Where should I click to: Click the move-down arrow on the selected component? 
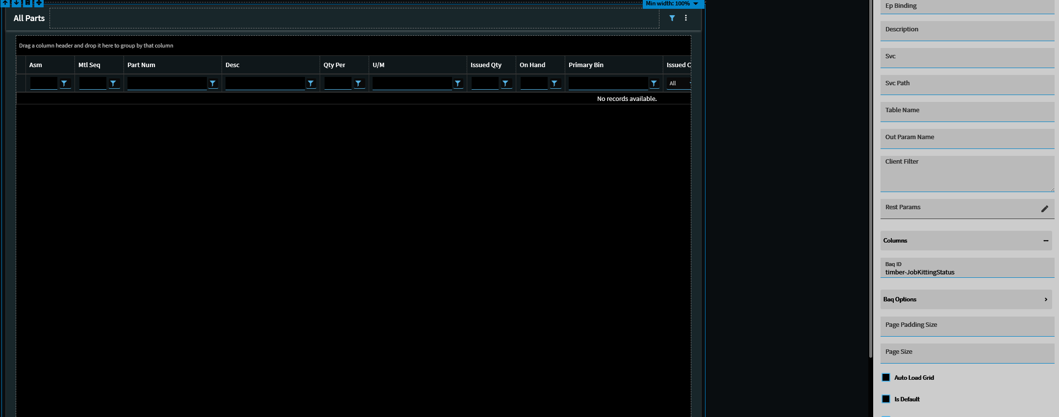(16, 3)
